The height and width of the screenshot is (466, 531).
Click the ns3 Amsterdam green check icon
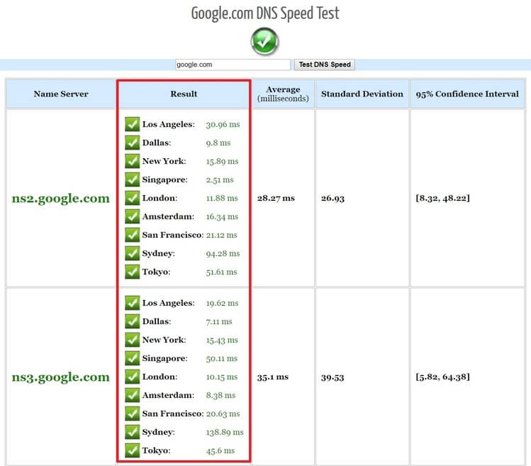coord(132,395)
